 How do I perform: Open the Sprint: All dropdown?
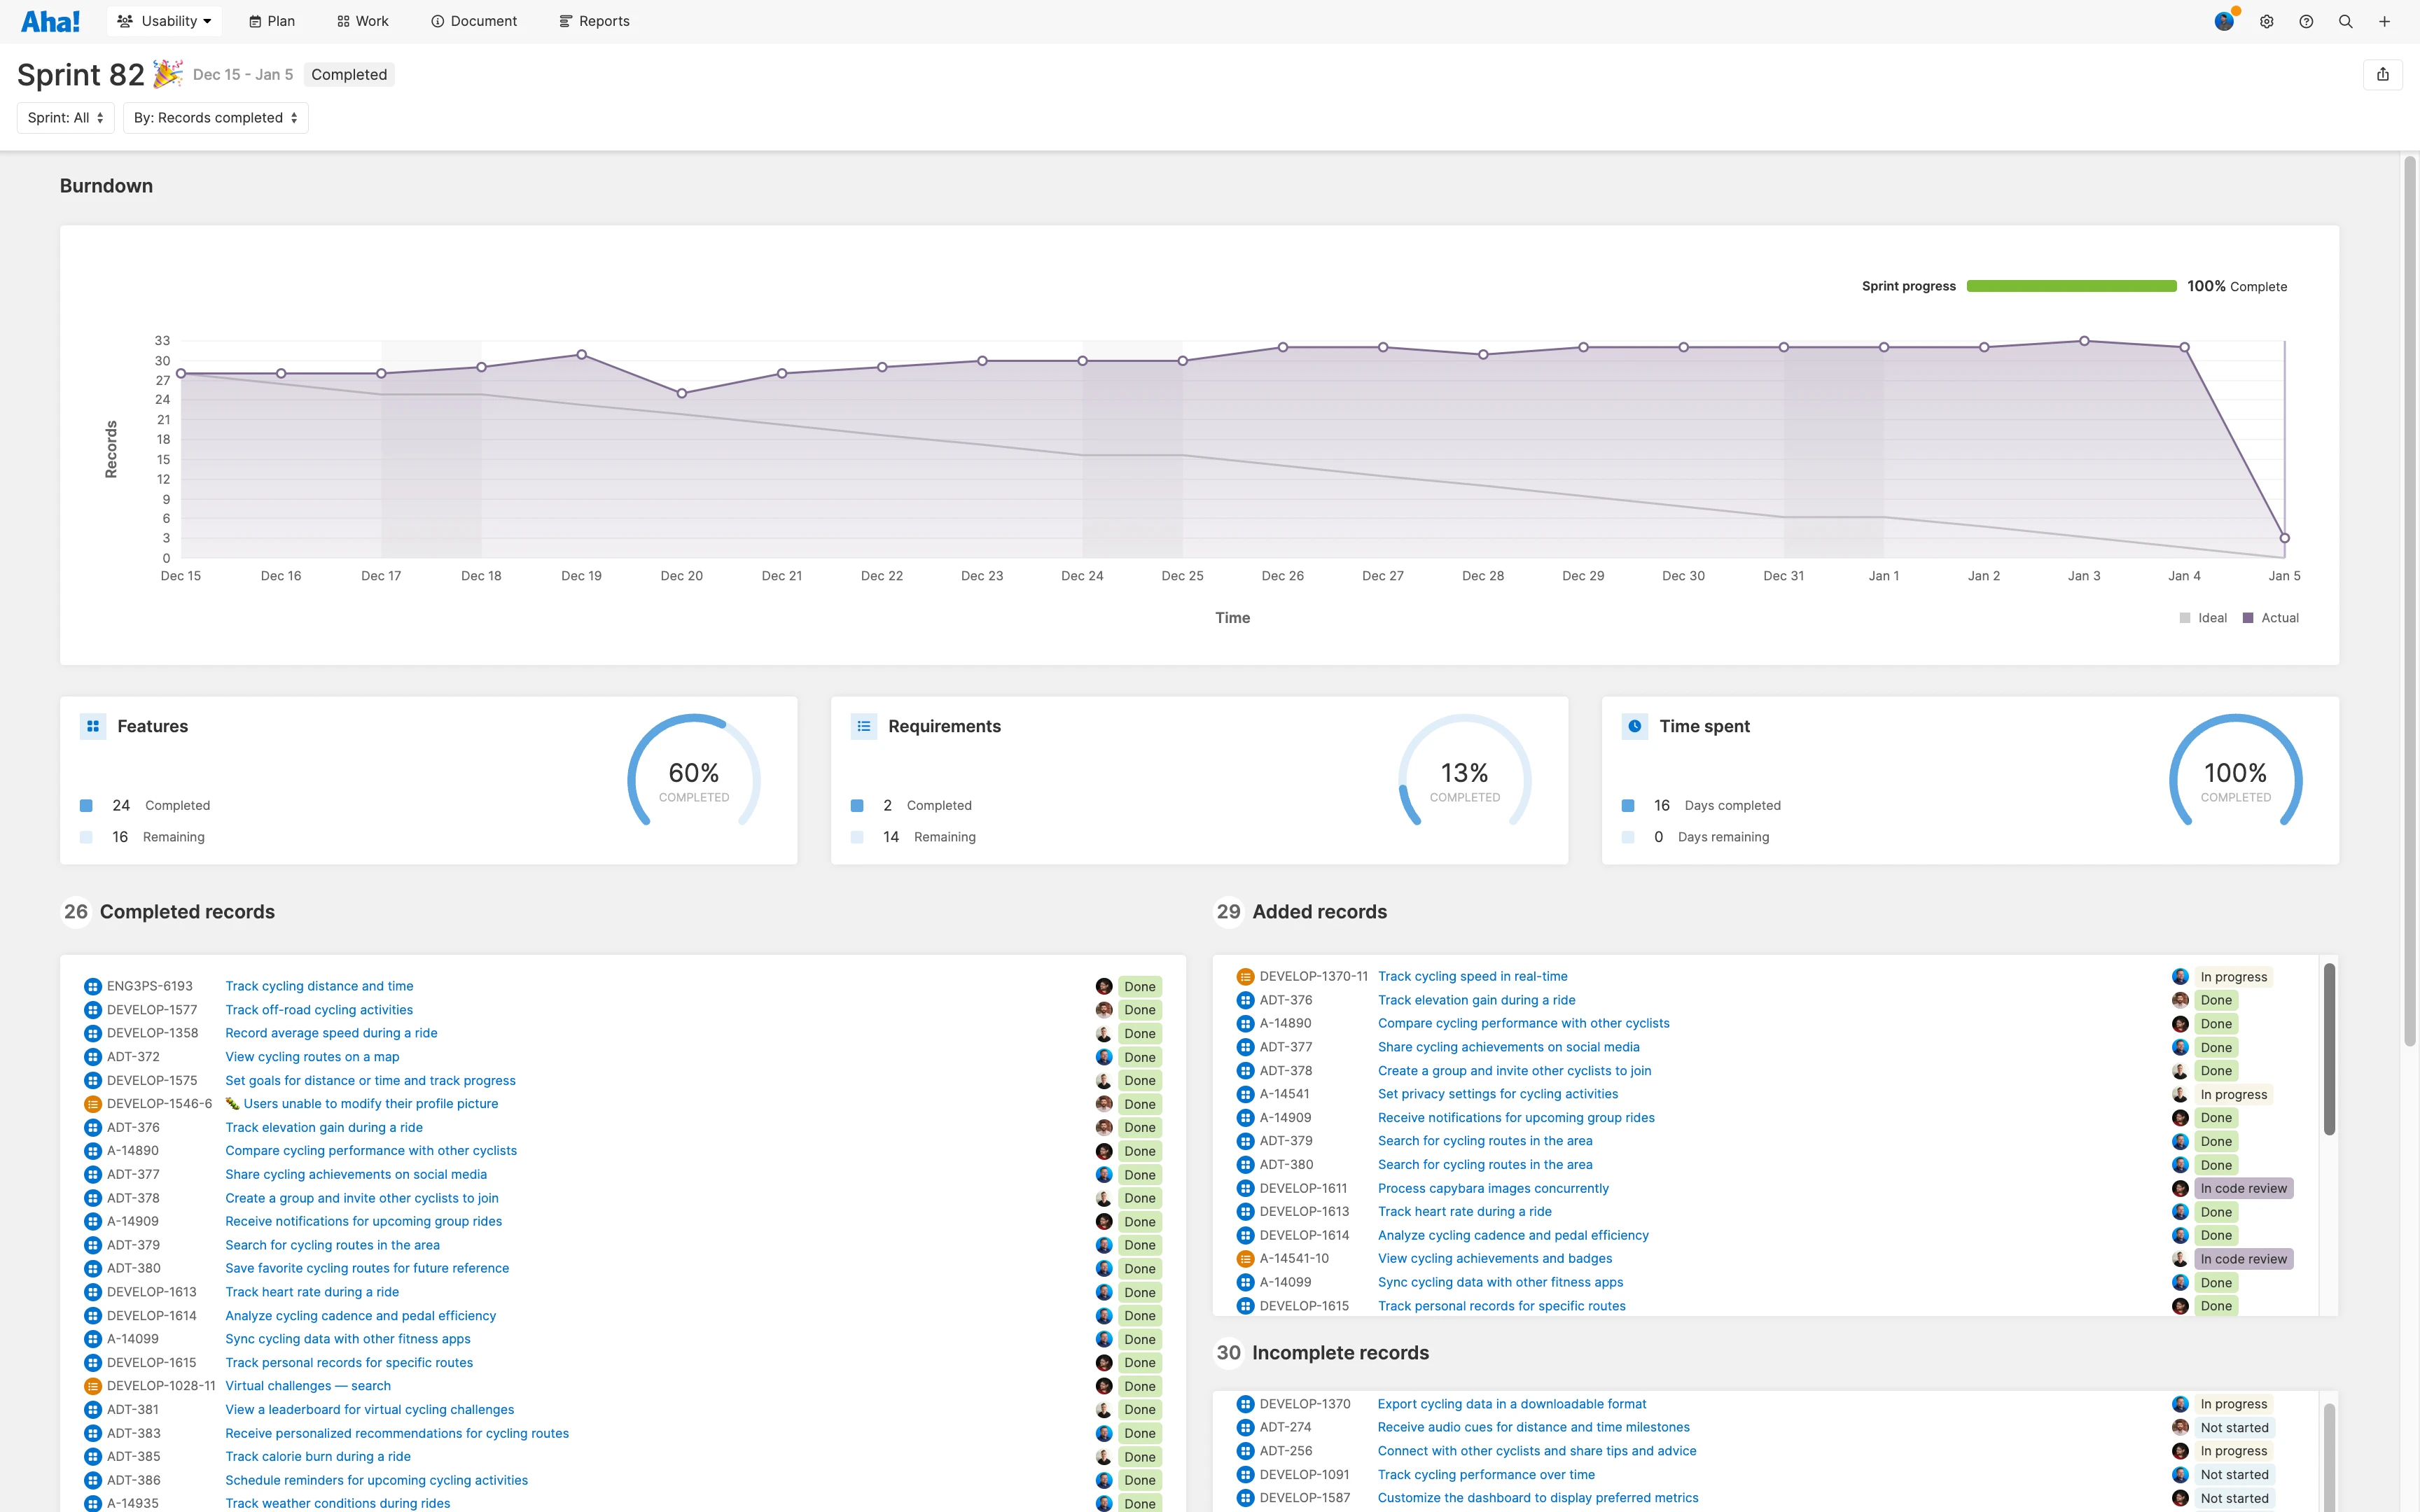(x=65, y=118)
